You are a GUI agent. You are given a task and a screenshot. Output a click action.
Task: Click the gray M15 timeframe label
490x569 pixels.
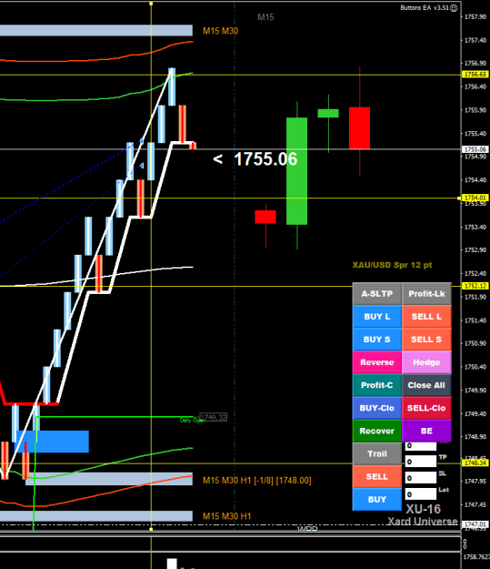265,17
